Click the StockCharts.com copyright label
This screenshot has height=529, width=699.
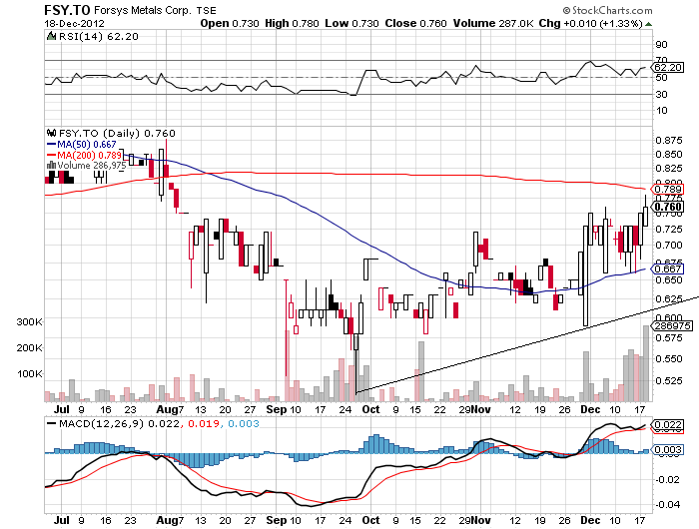pyautogui.click(x=607, y=10)
